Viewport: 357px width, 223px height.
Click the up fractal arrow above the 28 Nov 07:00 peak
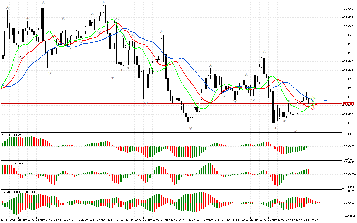point(264,52)
